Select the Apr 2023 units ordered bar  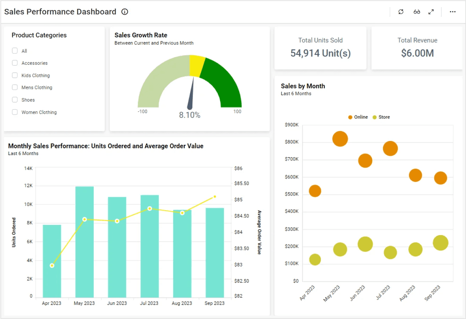pyautogui.click(x=52, y=261)
